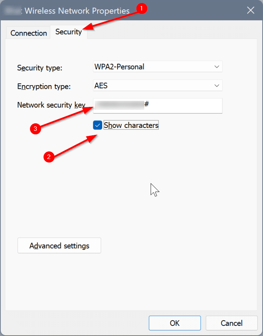Viewport: 263px width, 336px height.
Task: Select the WPA2-Personal value
Action: (x=119, y=66)
